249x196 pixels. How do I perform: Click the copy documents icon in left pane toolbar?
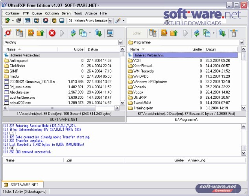83,33
